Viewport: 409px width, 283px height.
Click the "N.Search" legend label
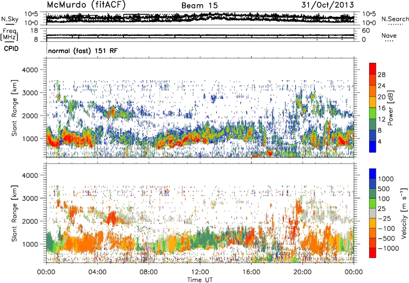point(395,19)
